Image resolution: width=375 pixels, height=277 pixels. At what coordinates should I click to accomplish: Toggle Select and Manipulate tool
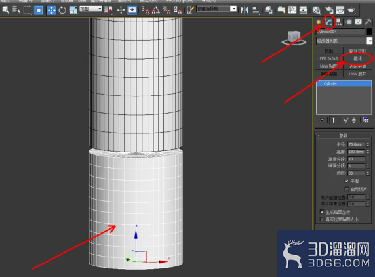121,10
